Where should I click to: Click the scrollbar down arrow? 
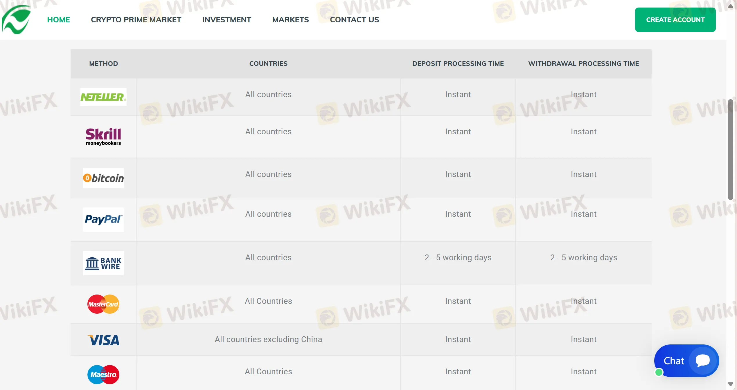pos(731,384)
